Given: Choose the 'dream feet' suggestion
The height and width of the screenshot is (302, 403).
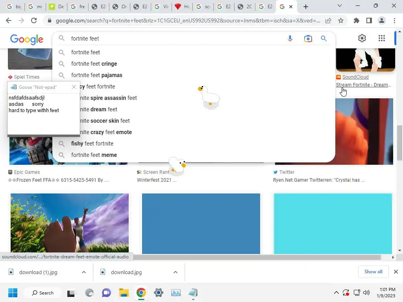Looking at the screenshot, I should click(194, 109).
